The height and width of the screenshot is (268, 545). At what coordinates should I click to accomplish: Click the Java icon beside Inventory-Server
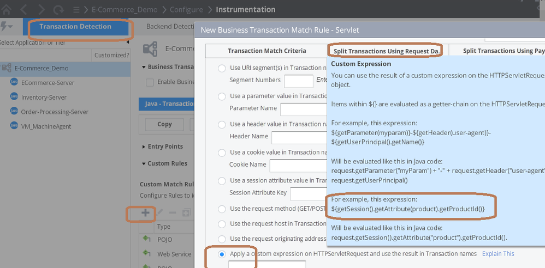click(x=14, y=98)
